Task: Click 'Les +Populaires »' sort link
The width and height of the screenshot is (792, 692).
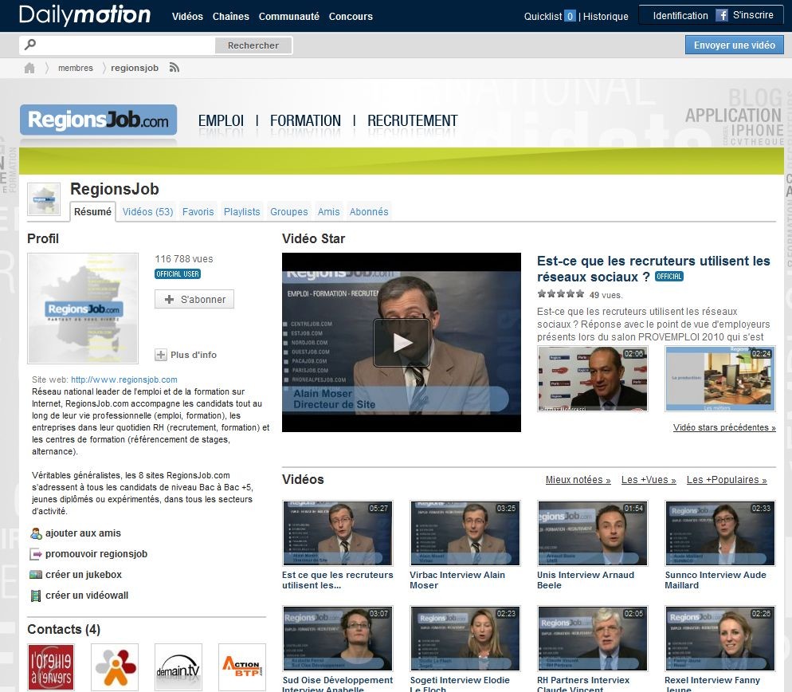Action: 727,480
